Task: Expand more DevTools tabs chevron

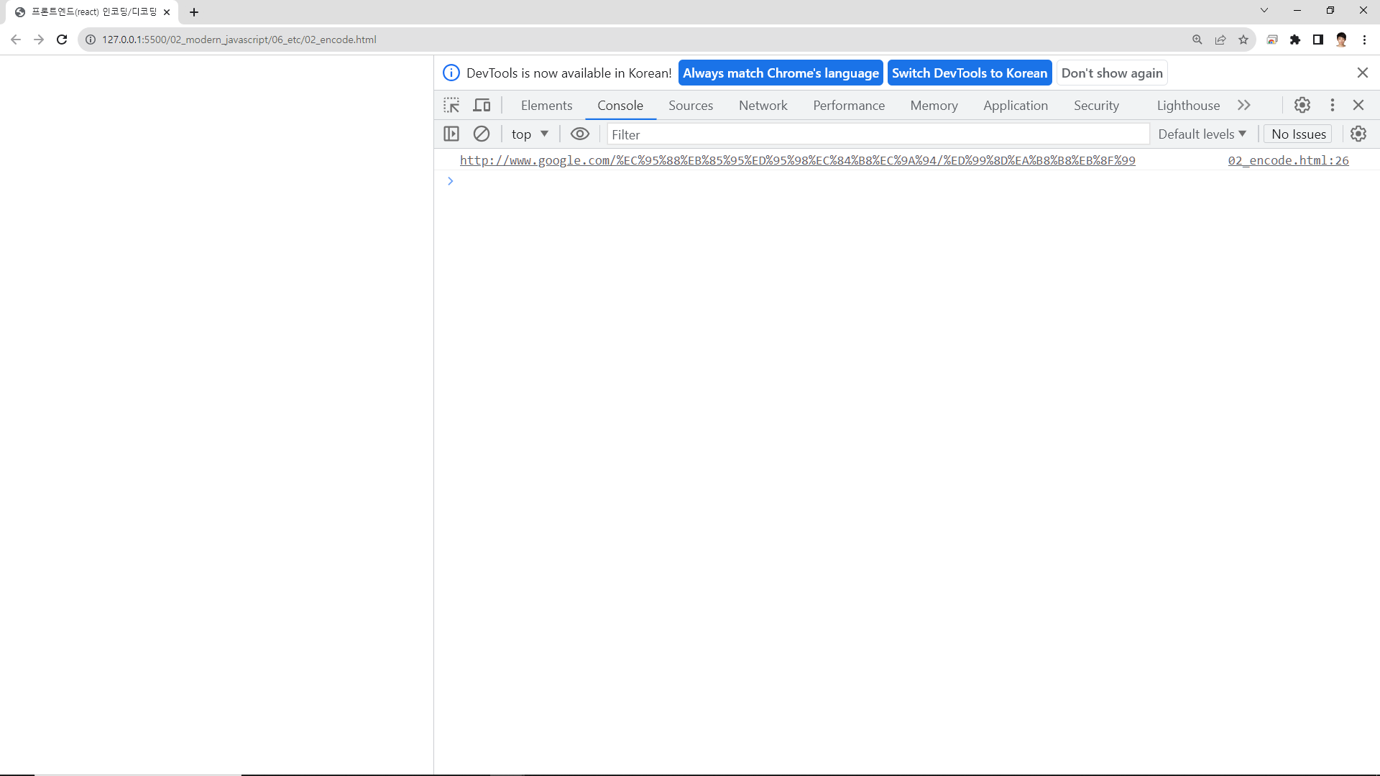Action: [x=1244, y=106]
